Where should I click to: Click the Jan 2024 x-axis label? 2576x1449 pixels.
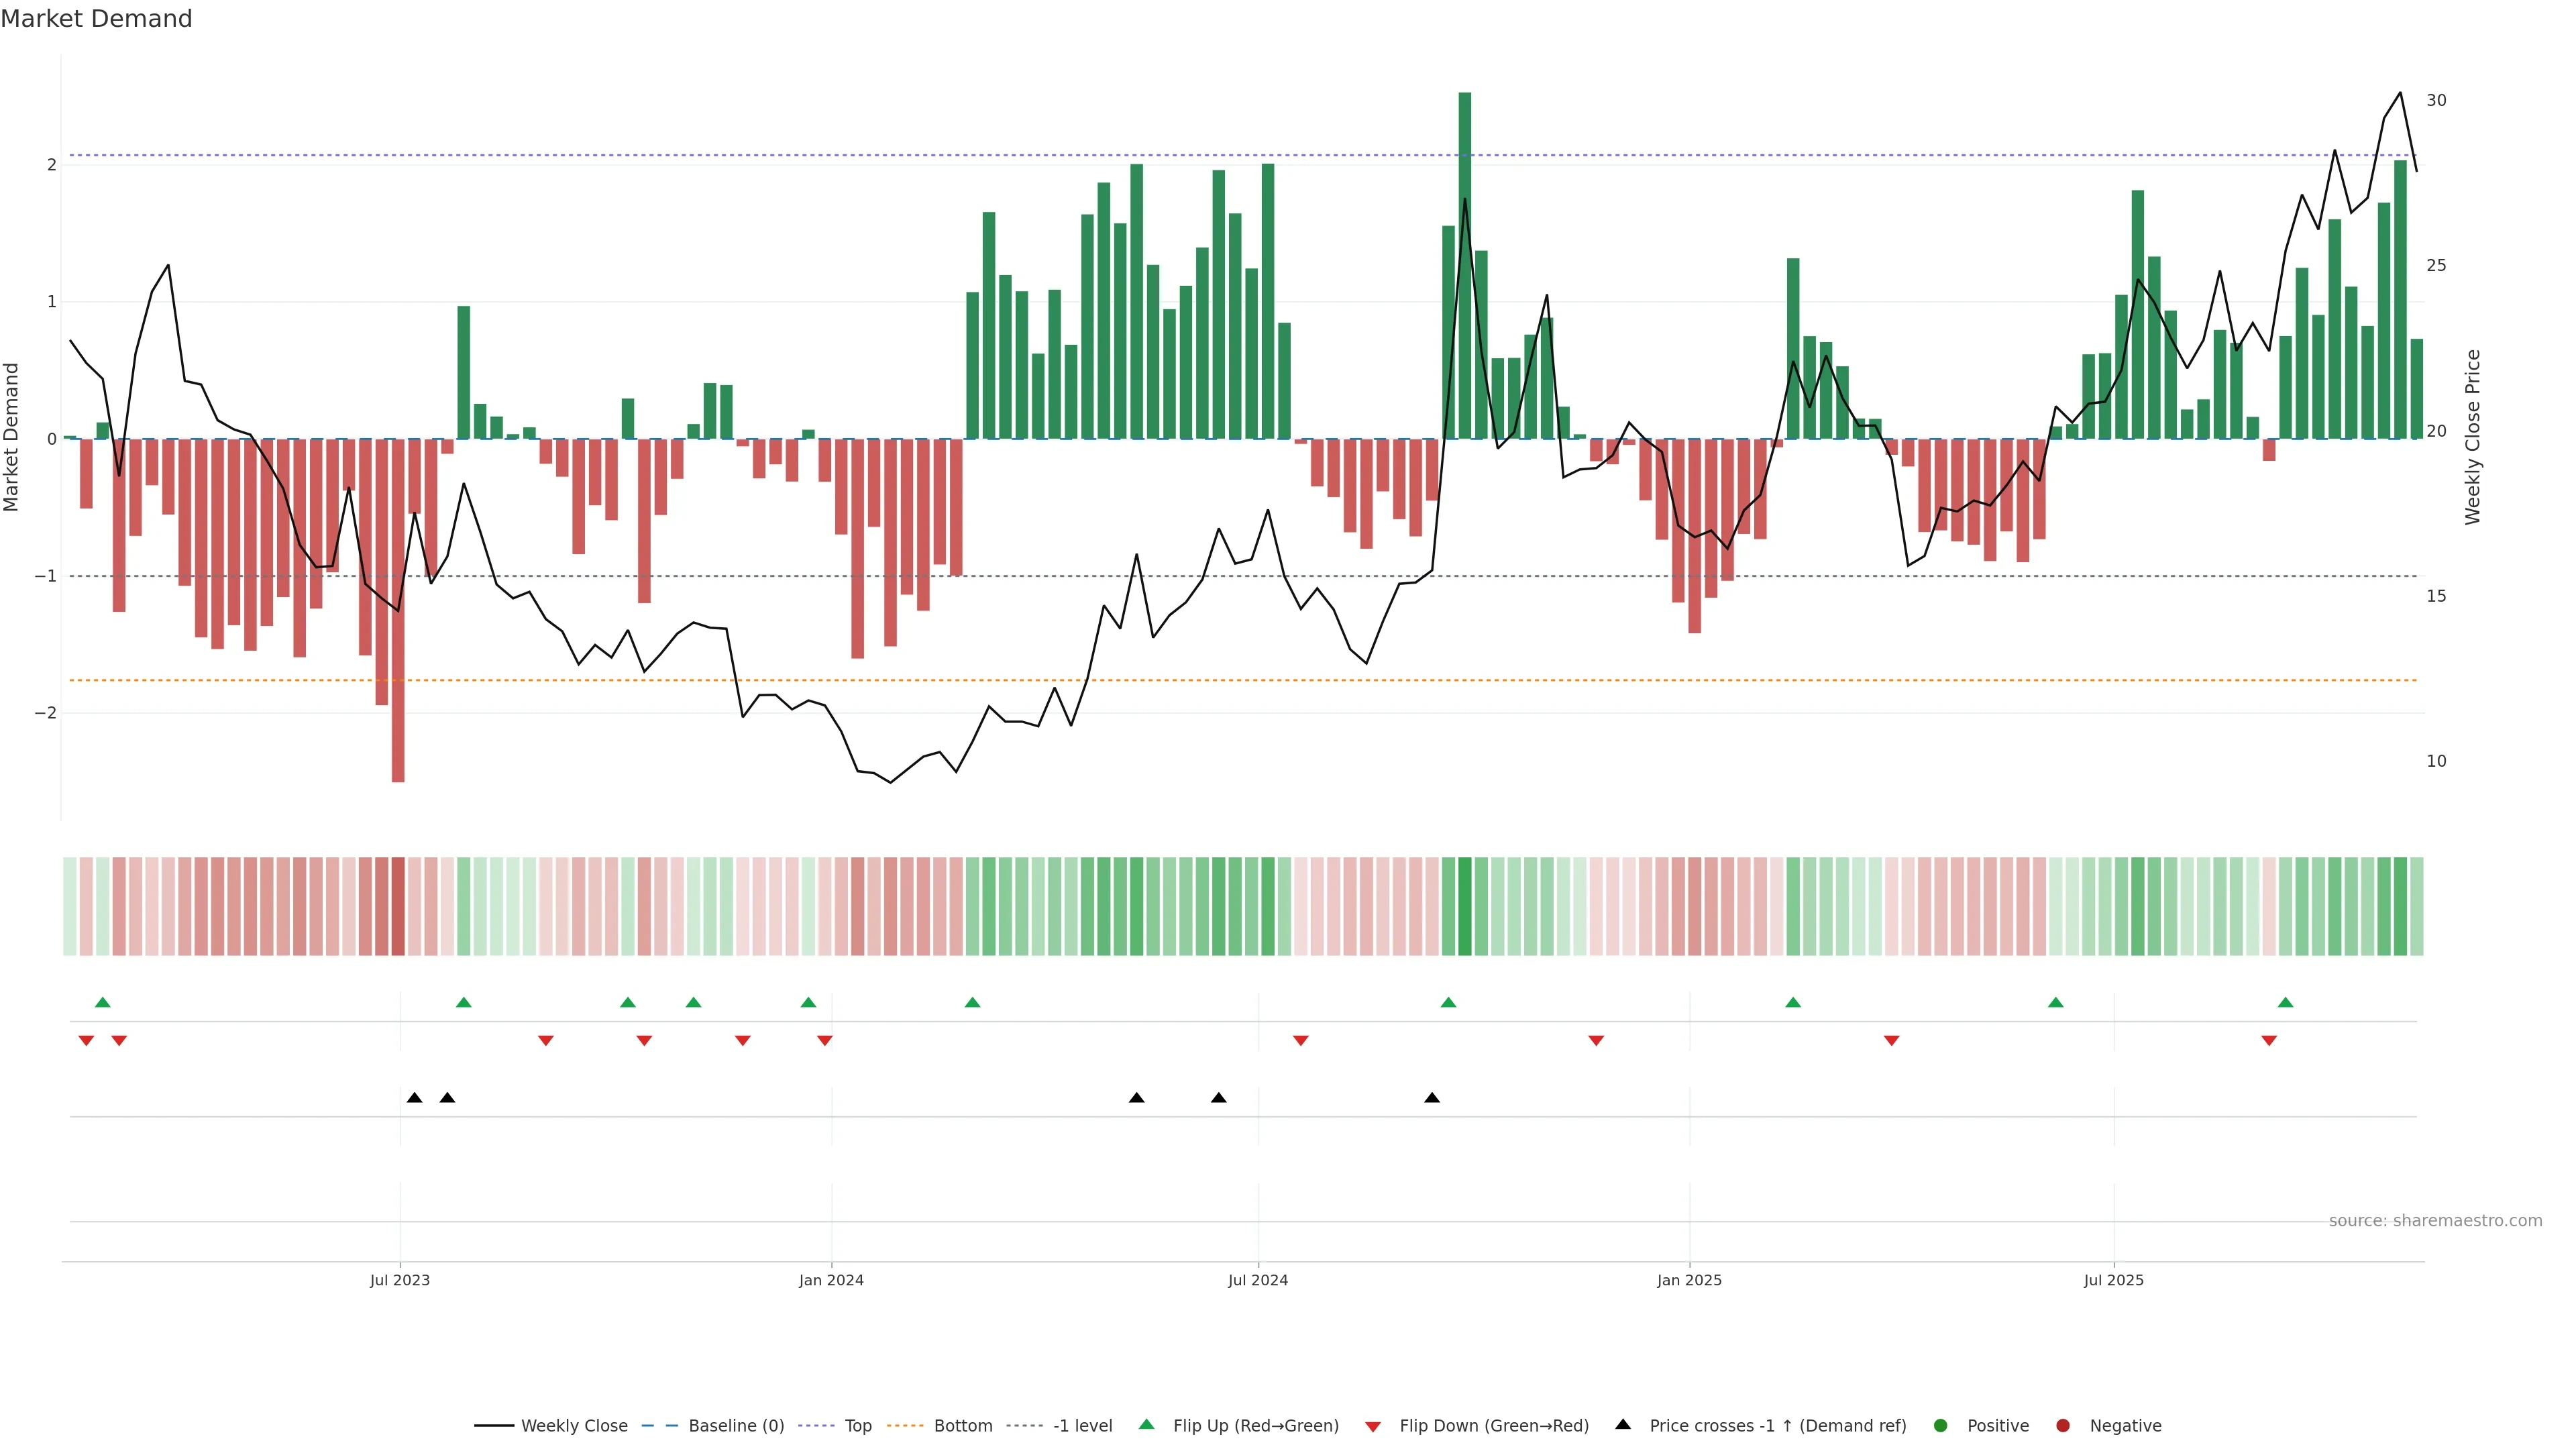pos(831,1281)
